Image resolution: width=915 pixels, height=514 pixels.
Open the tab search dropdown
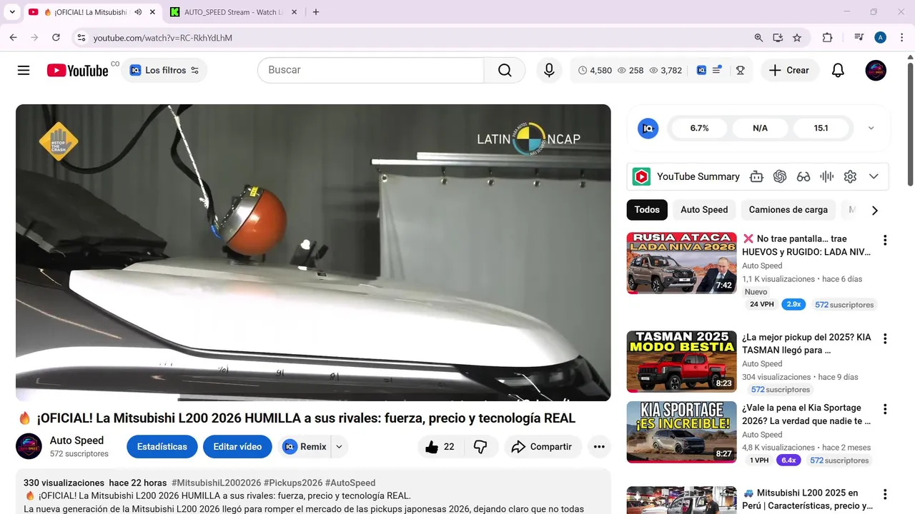[12, 12]
